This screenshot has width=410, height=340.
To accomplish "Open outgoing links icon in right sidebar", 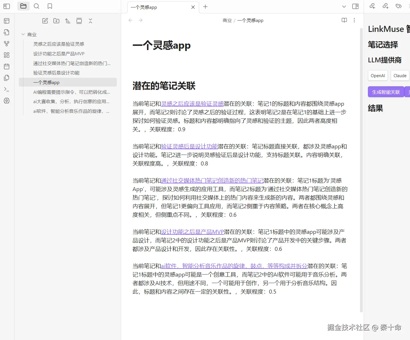I will coord(385,6).
